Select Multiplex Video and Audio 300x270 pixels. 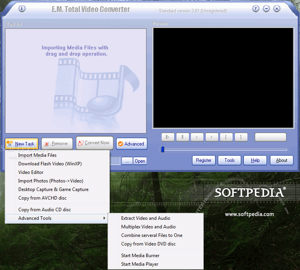click(x=155, y=227)
